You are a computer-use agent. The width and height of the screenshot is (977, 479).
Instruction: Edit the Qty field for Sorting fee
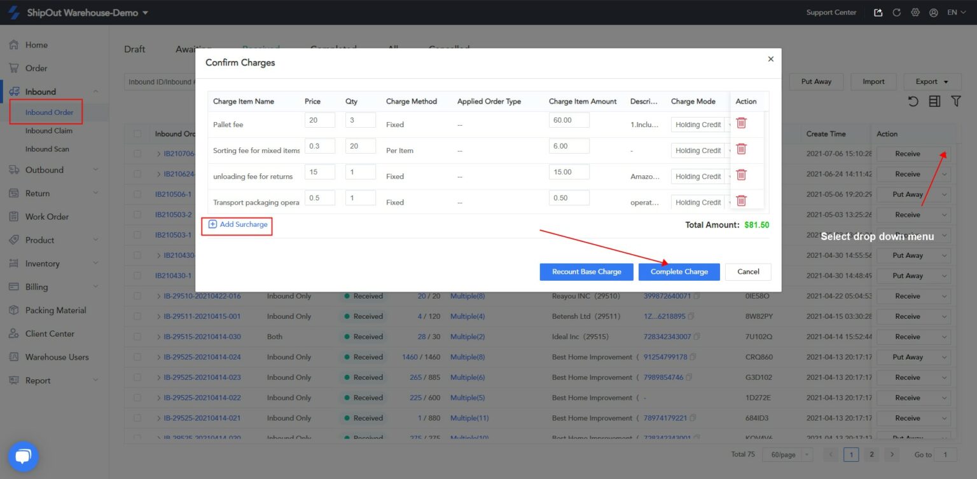pos(360,145)
